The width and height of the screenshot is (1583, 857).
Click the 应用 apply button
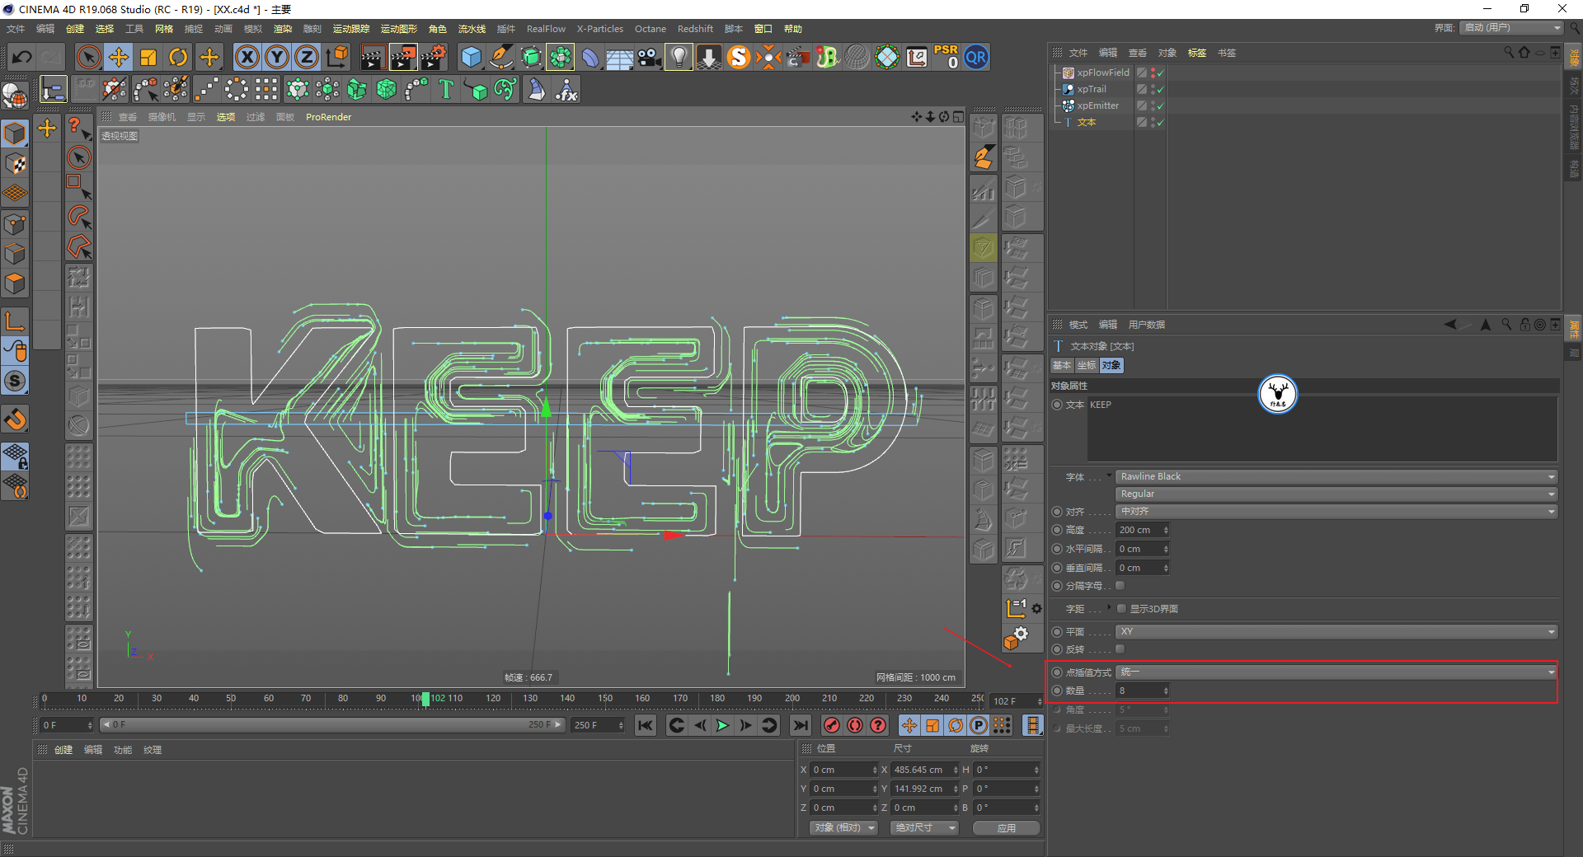(x=1006, y=828)
